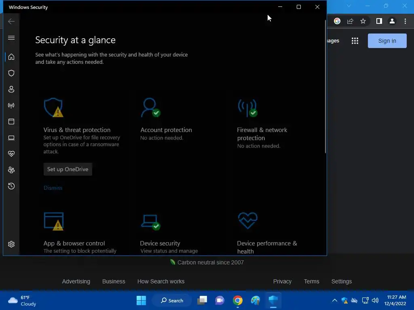
Task: Open Account protection sidebar person icon
Action: (11, 89)
